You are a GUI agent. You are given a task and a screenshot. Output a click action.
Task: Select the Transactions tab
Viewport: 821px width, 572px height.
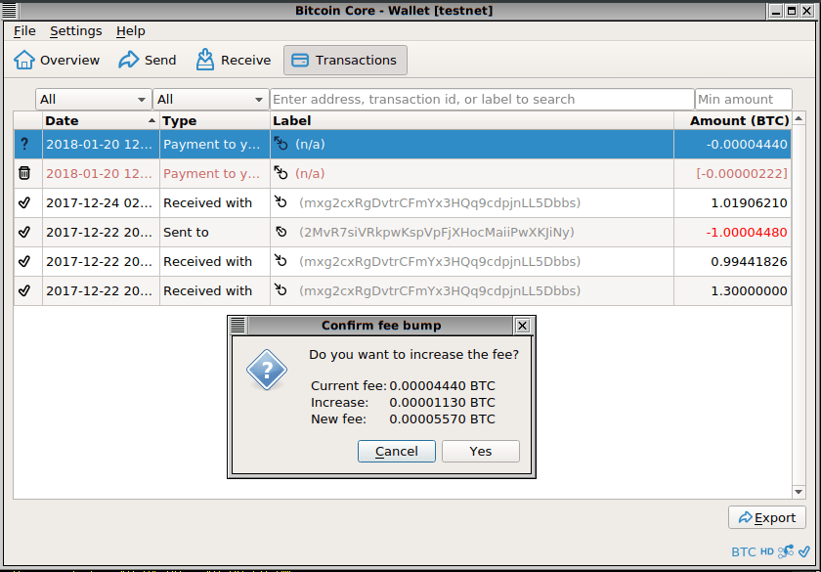(345, 61)
